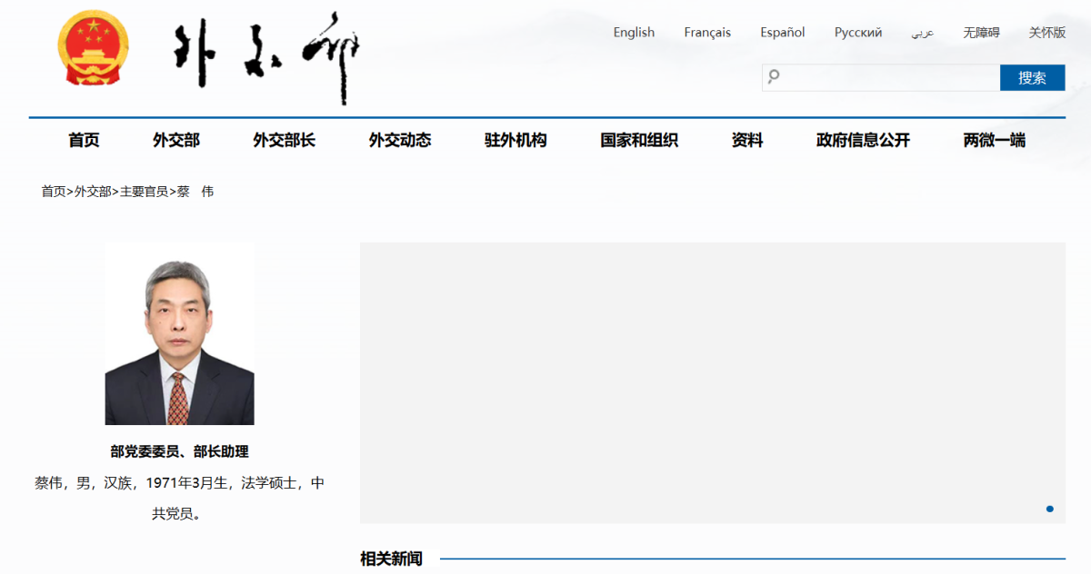Click 首页 in breadcrumb trail
Screen dimensions: 1091x574
click(54, 192)
